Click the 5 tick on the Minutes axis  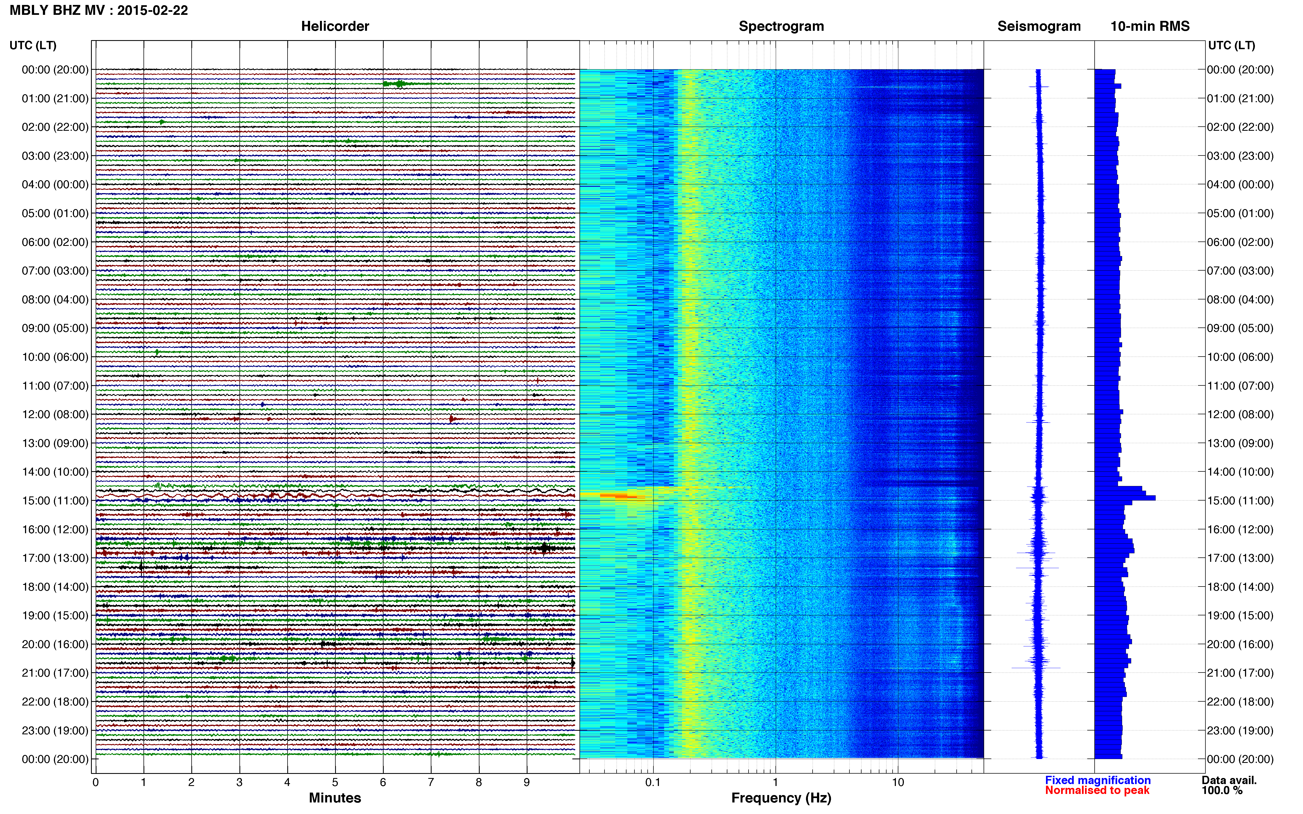pyautogui.click(x=335, y=782)
